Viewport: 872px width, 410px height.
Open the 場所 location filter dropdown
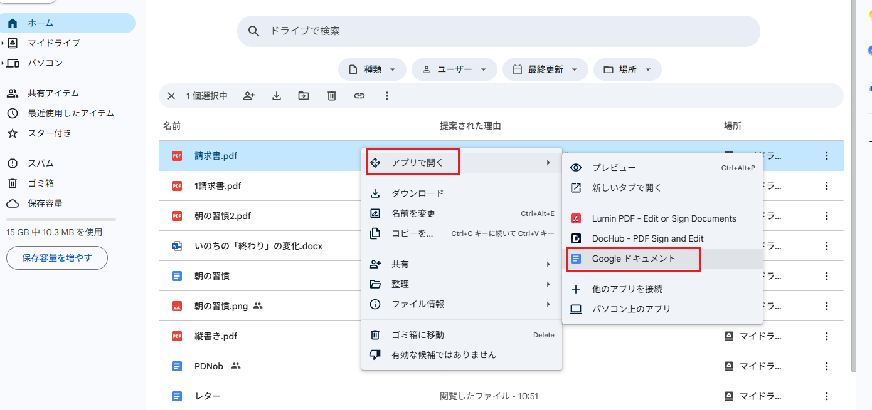pyautogui.click(x=627, y=69)
